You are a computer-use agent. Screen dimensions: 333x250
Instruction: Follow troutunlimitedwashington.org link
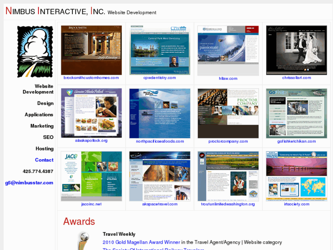pyautogui.click(x=228, y=204)
